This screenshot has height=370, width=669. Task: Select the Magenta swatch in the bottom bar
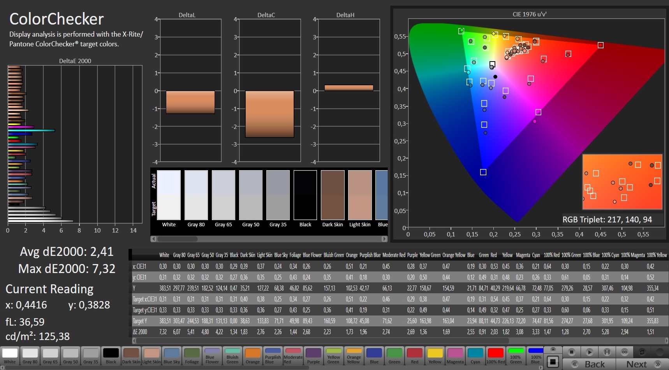455,356
